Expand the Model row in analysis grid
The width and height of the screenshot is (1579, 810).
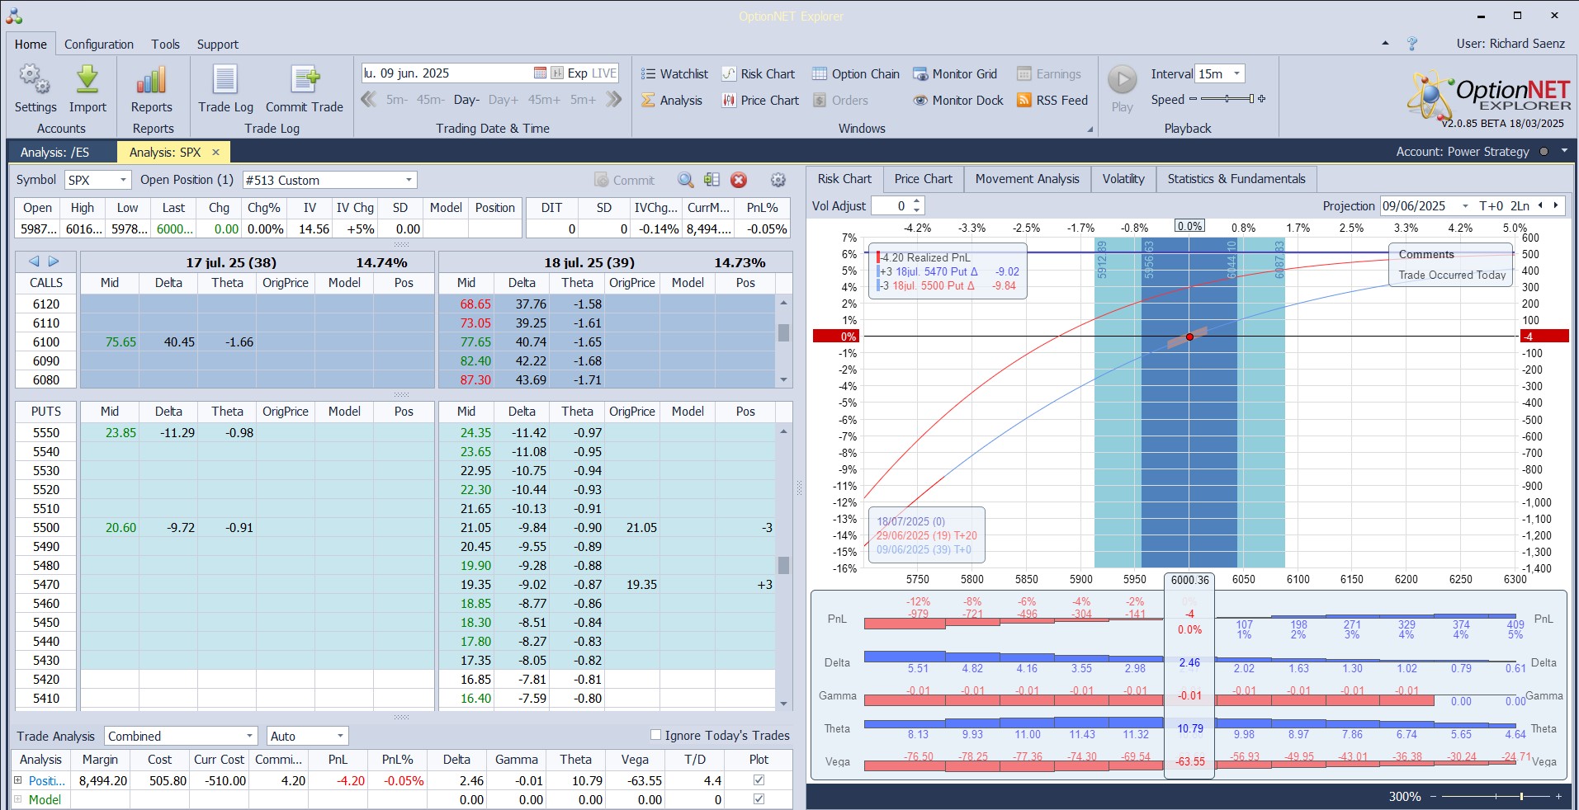[x=17, y=799]
